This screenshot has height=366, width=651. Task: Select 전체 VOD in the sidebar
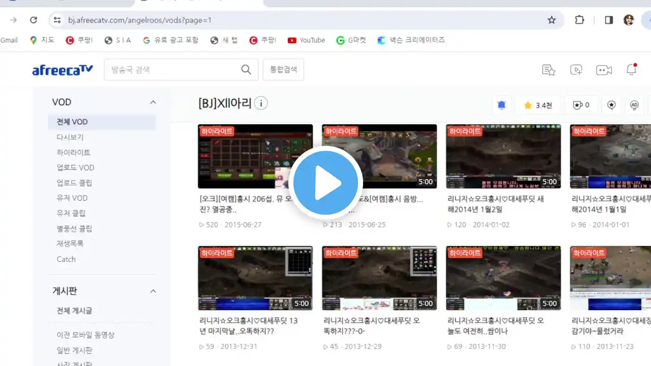tap(102, 122)
